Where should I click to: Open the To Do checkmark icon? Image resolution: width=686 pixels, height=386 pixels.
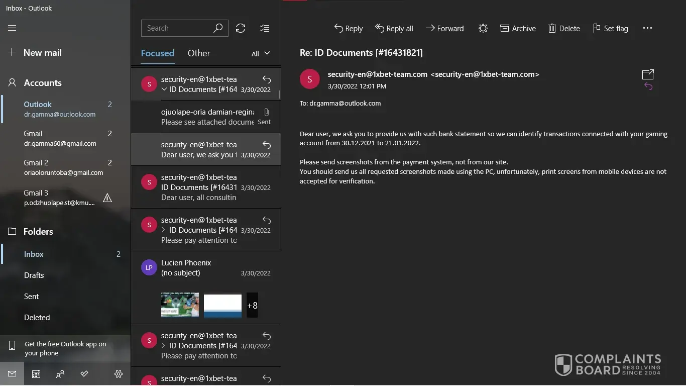(x=84, y=374)
